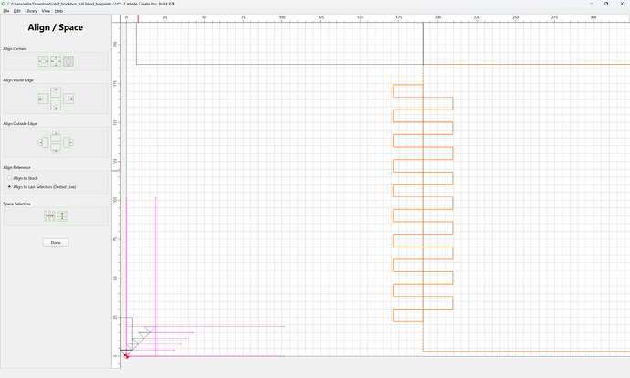Select Align to Stock option
Image resolution: width=630 pixels, height=378 pixels.
tap(23, 178)
